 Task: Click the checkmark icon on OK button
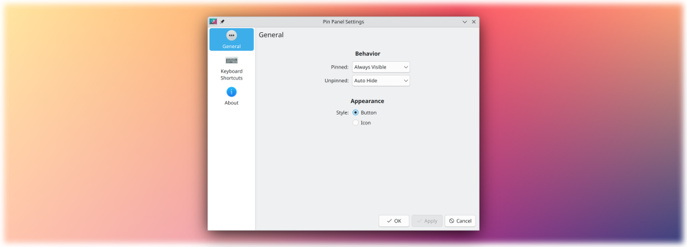pos(389,221)
